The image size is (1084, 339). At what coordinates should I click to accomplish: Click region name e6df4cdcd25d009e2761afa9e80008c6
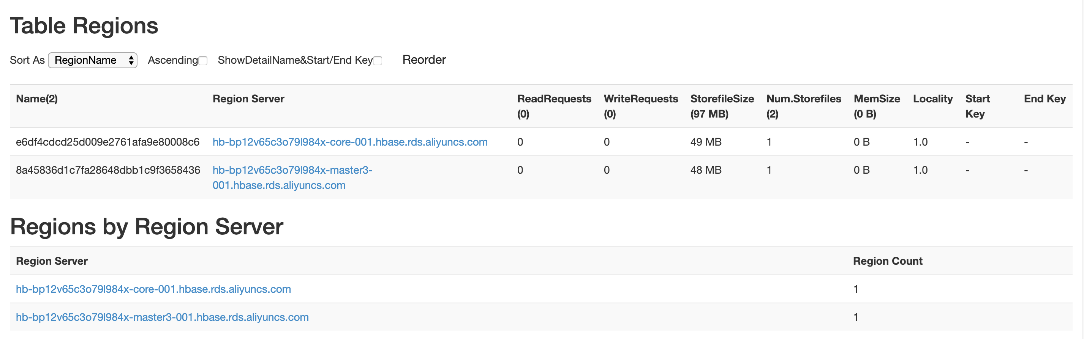pyautogui.click(x=107, y=142)
